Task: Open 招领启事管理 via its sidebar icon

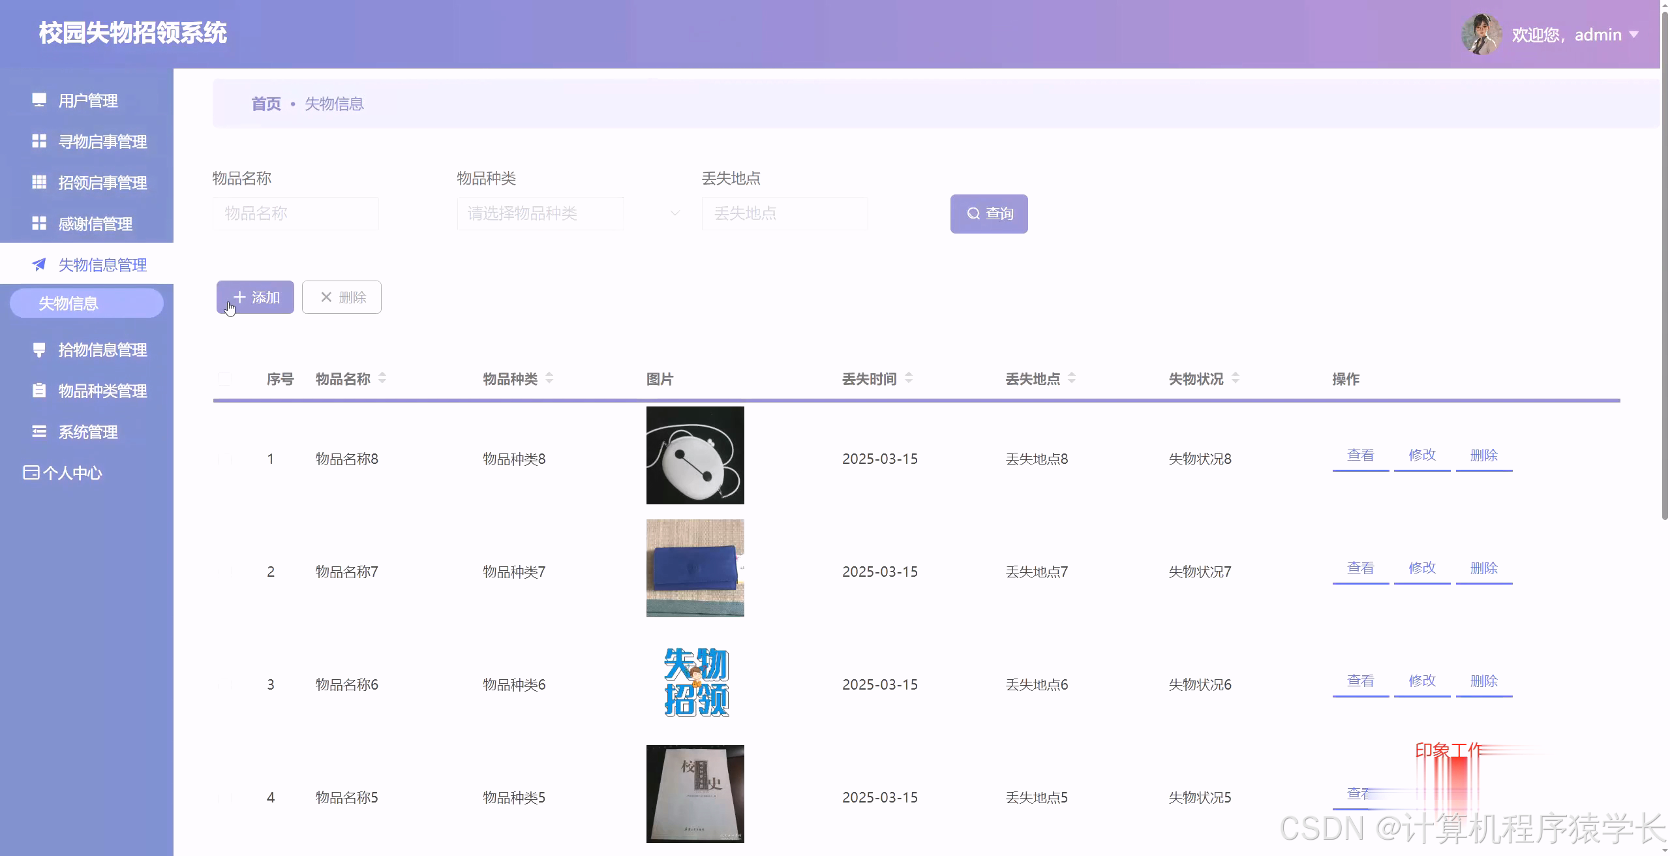Action: [x=38, y=183]
